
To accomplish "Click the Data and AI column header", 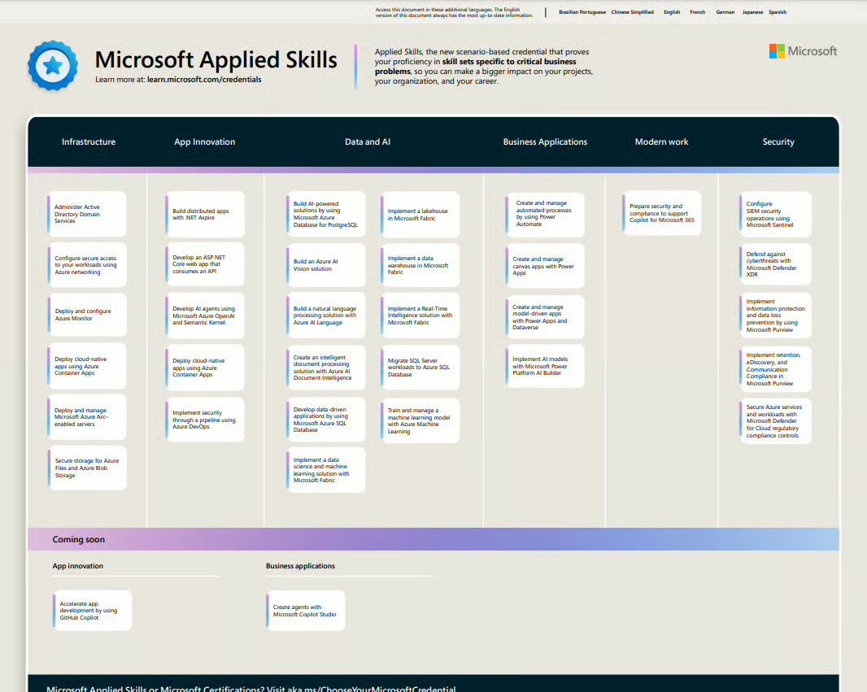I will click(x=367, y=142).
